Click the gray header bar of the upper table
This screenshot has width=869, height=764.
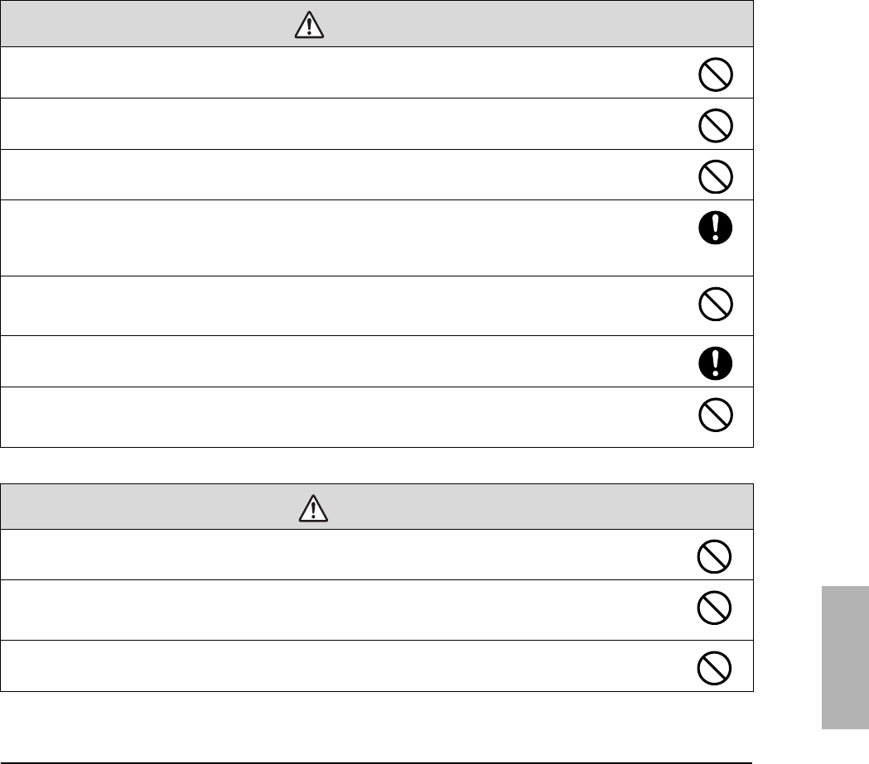click(x=497, y=24)
